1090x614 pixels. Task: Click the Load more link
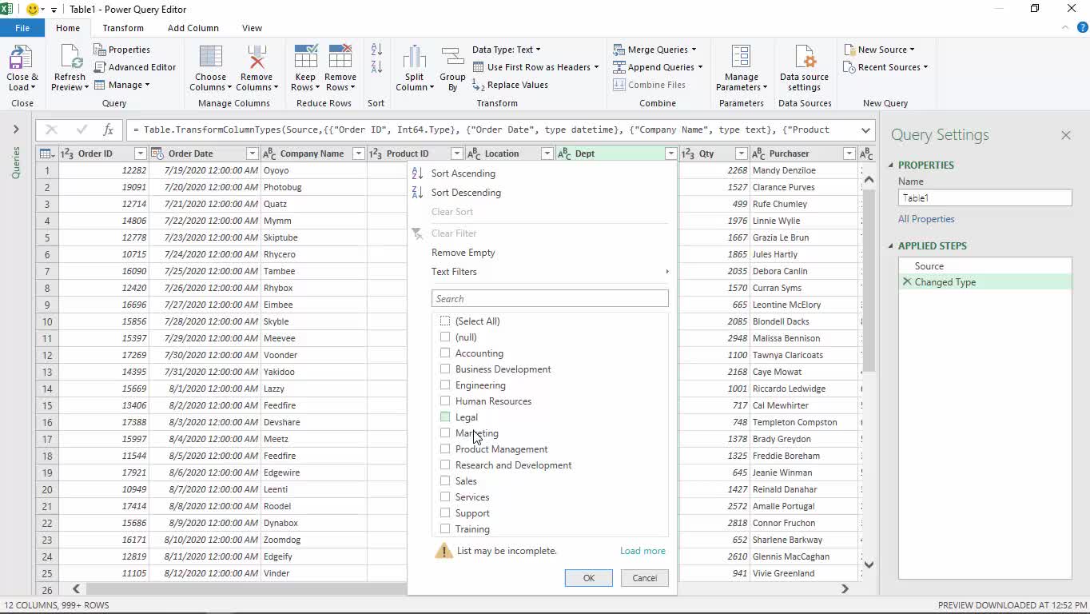(642, 551)
